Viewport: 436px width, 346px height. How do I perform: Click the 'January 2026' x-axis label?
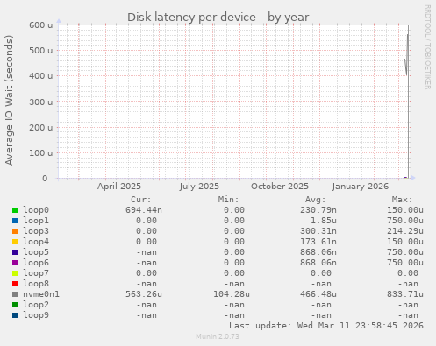coord(361,187)
